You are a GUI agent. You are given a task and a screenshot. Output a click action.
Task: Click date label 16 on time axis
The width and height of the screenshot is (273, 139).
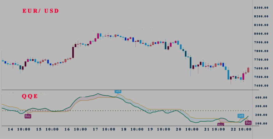67,129
